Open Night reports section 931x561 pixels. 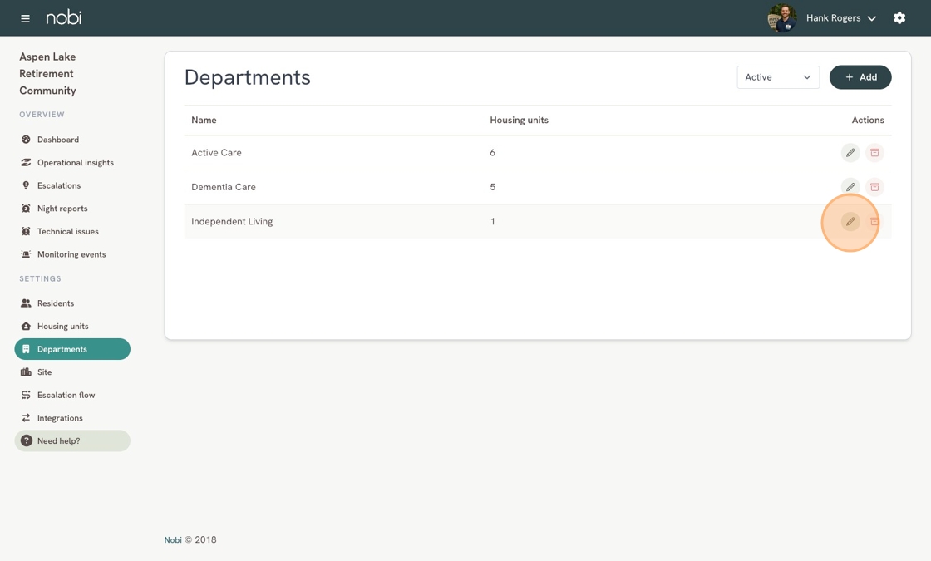pos(62,209)
